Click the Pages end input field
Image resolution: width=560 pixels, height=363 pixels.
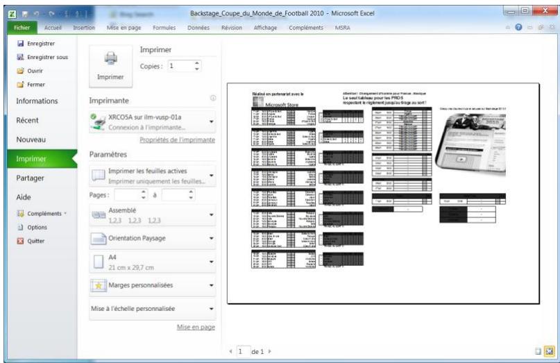click(175, 195)
